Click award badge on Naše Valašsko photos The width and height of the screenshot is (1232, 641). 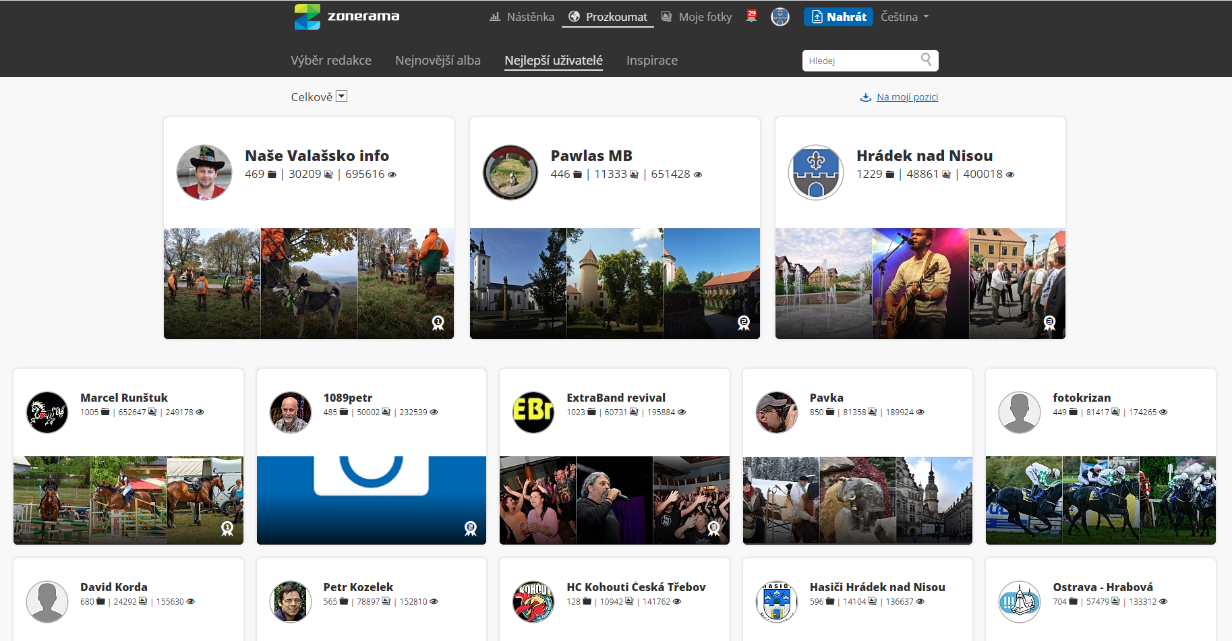click(438, 324)
